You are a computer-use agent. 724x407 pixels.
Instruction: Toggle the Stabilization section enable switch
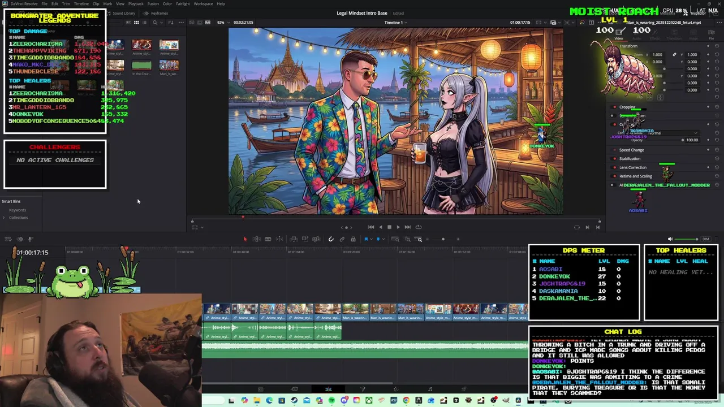point(614,159)
